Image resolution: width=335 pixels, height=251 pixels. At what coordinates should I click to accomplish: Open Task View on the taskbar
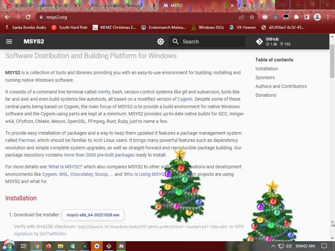pos(23,246)
